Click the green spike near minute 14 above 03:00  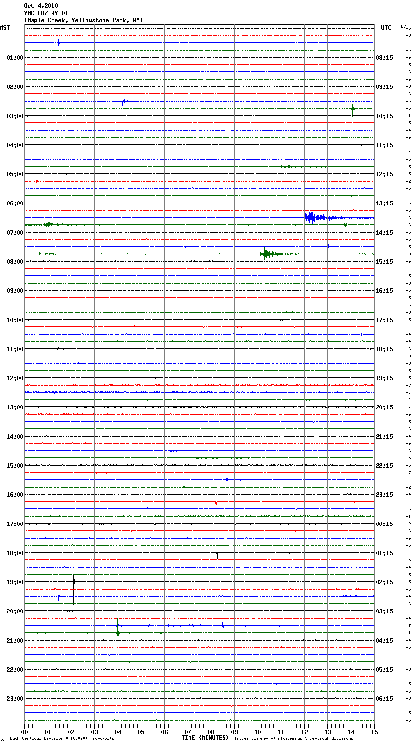(x=353, y=109)
